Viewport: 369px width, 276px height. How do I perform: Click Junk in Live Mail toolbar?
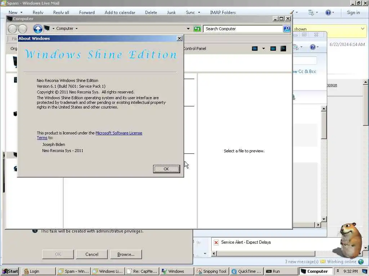click(171, 13)
